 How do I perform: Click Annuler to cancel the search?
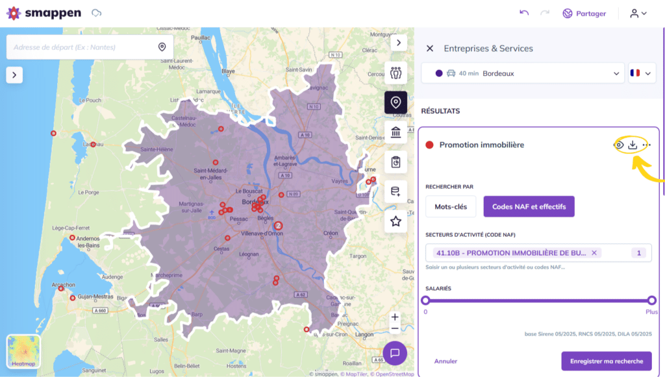[445, 361]
